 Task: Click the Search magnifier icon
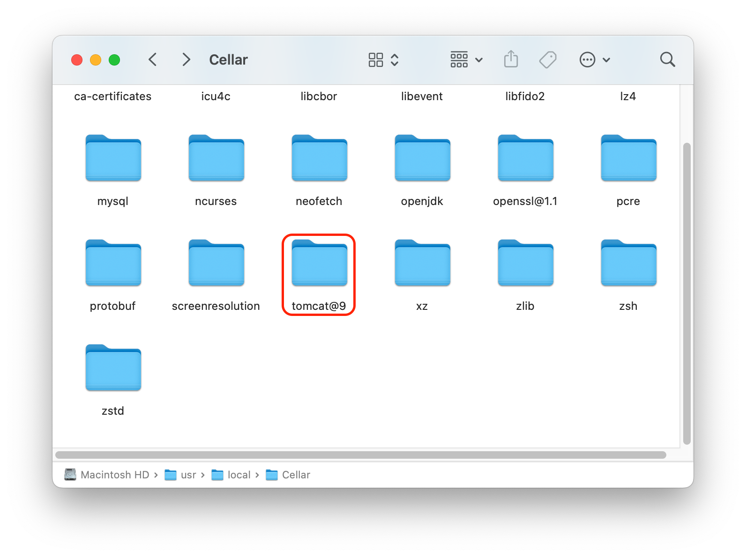click(667, 59)
